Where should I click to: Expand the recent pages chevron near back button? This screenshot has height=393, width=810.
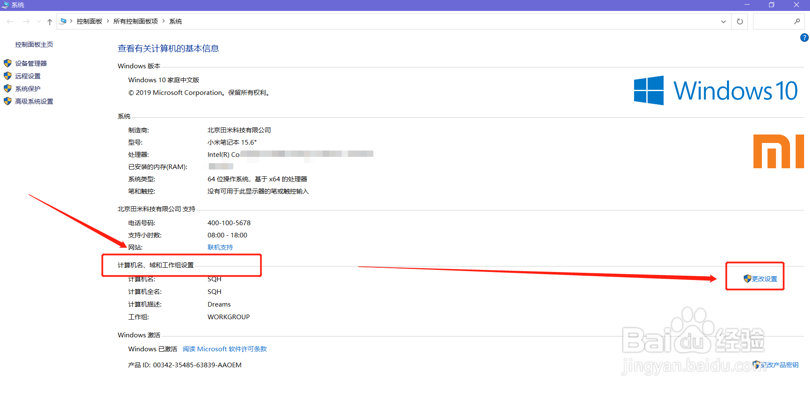[x=39, y=21]
